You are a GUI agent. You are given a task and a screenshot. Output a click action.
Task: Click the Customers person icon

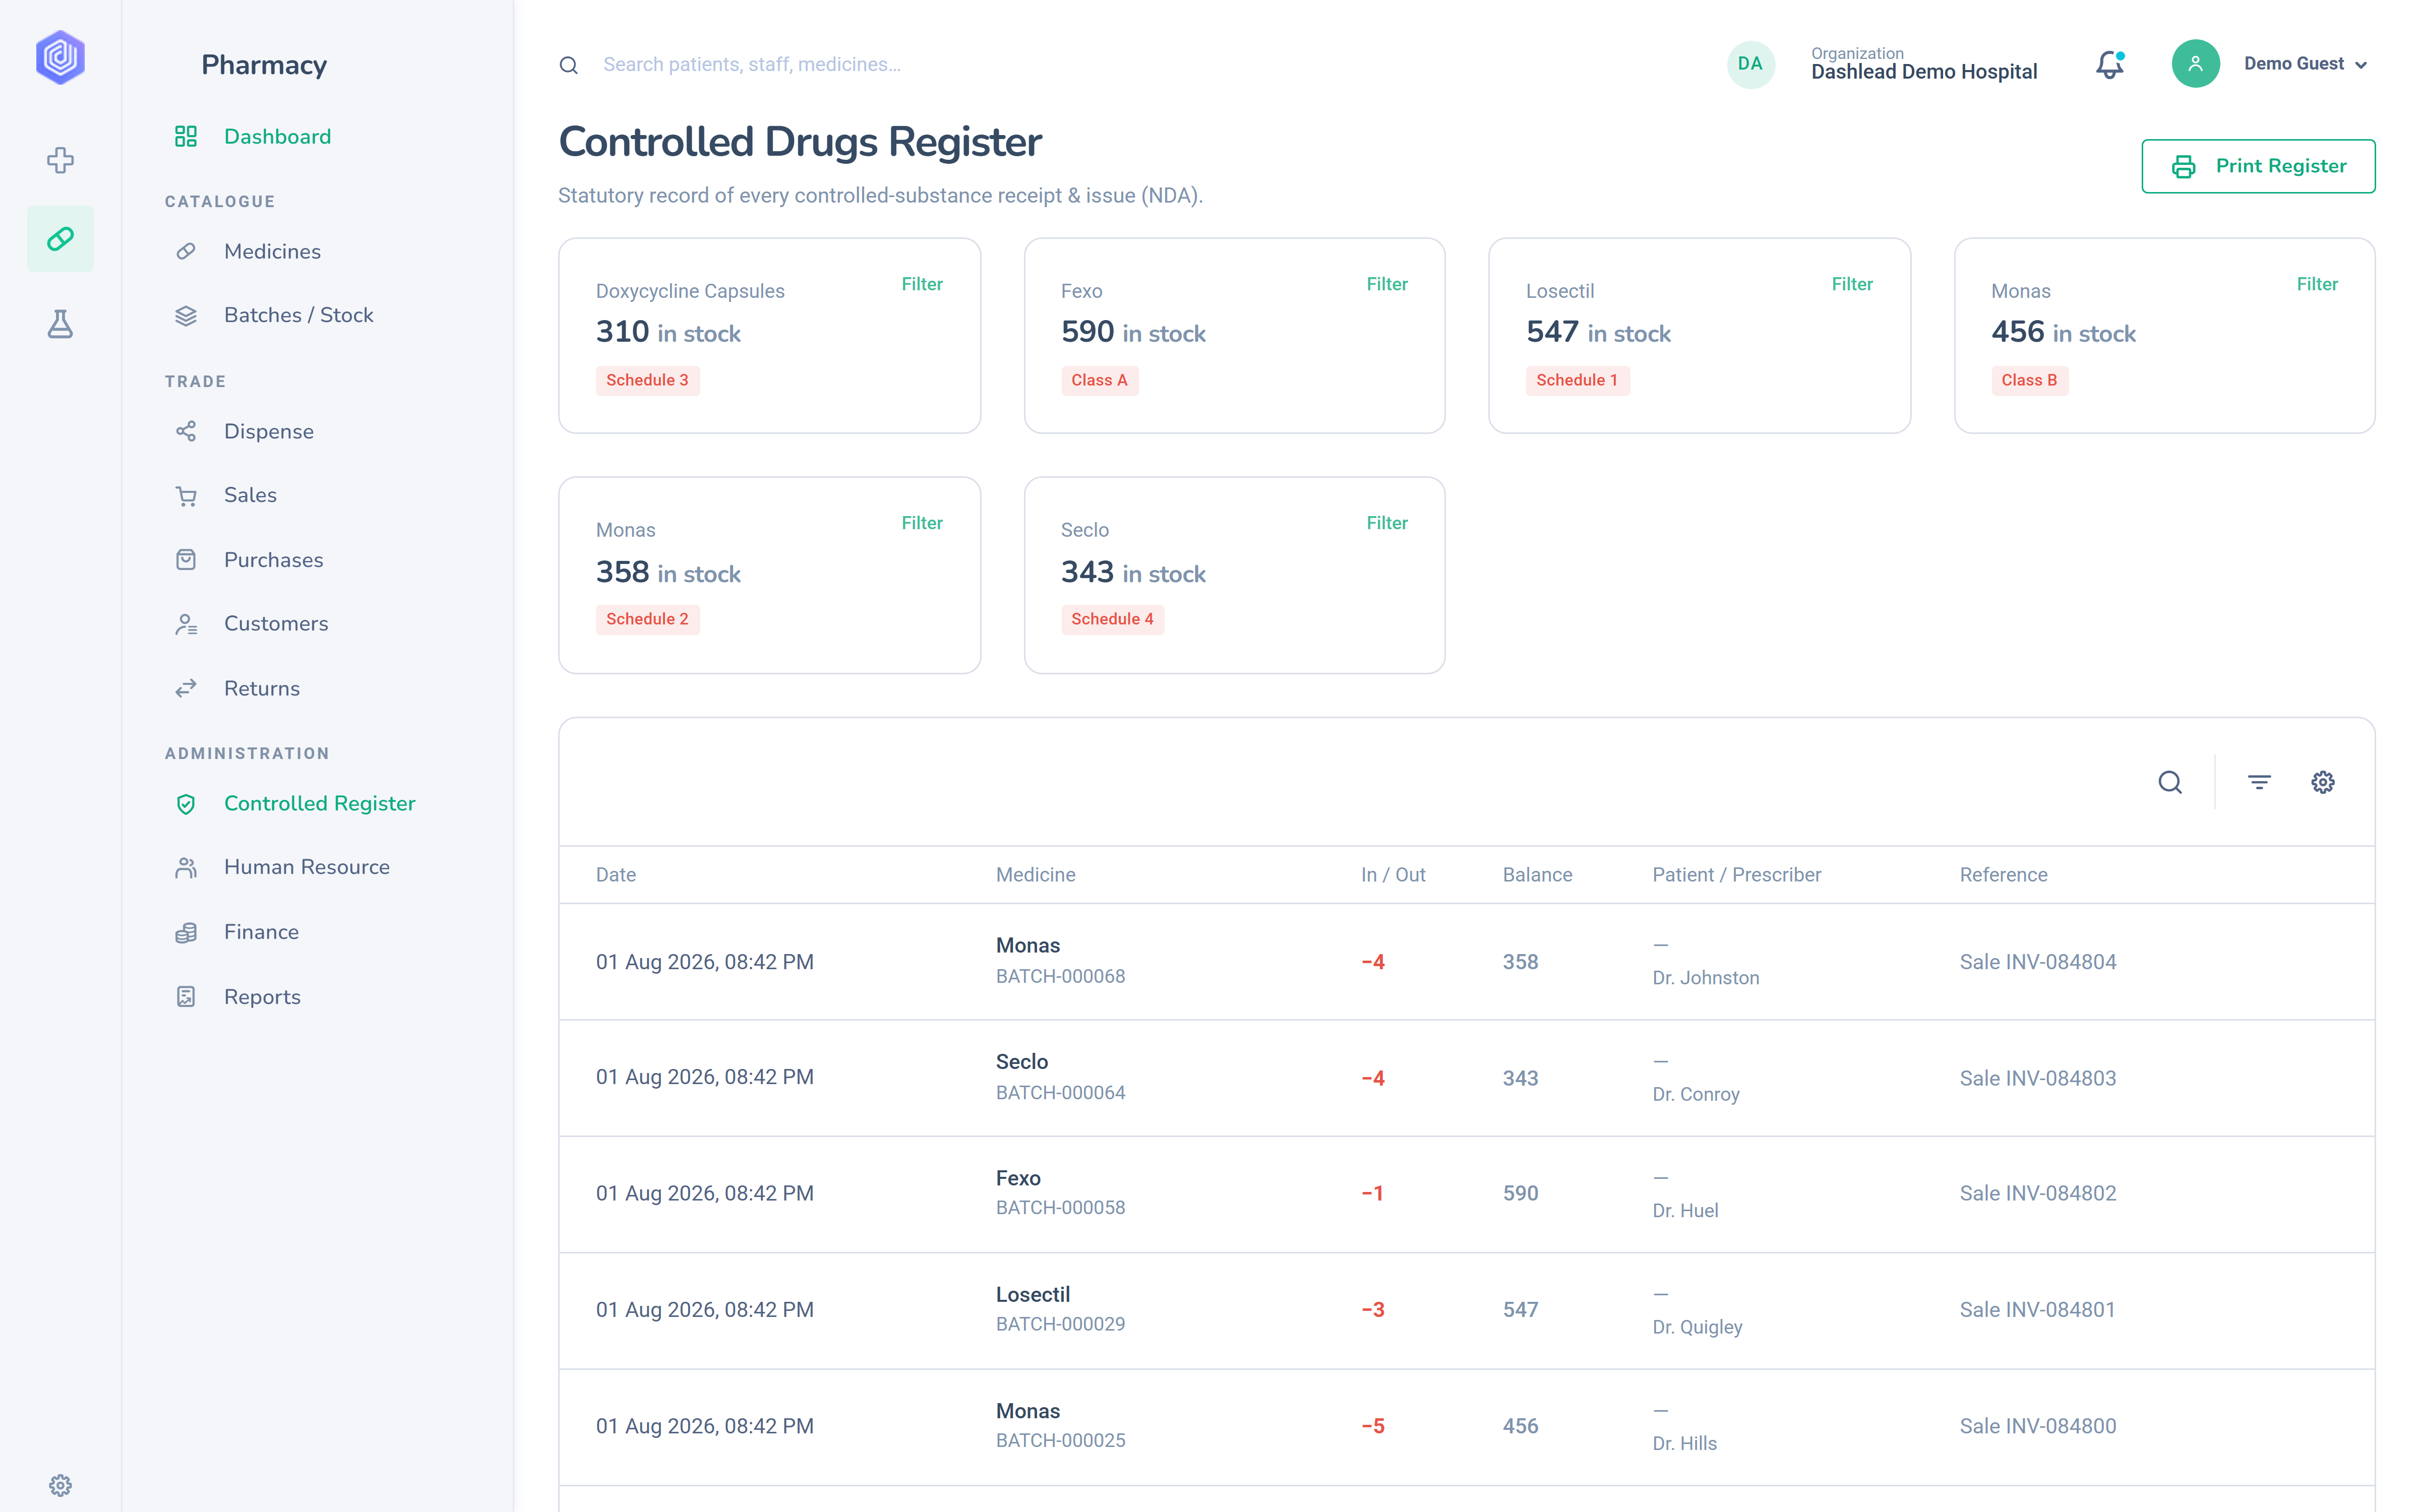(186, 624)
